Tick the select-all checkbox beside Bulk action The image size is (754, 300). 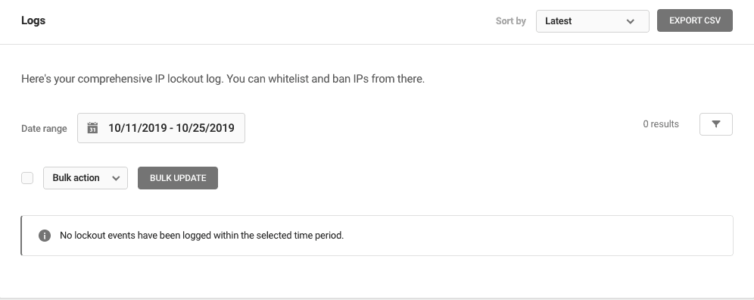(27, 178)
